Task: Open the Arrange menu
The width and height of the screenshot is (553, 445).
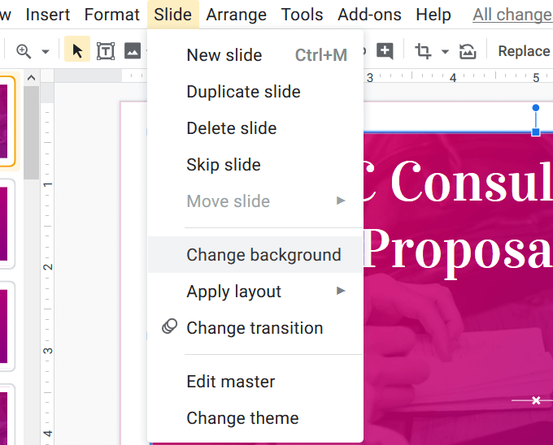Action: [236, 15]
